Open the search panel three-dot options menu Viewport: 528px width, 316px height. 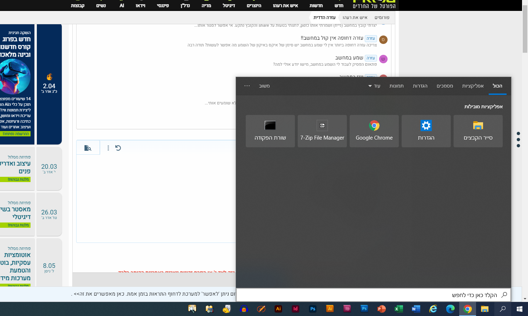pyautogui.click(x=247, y=86)
